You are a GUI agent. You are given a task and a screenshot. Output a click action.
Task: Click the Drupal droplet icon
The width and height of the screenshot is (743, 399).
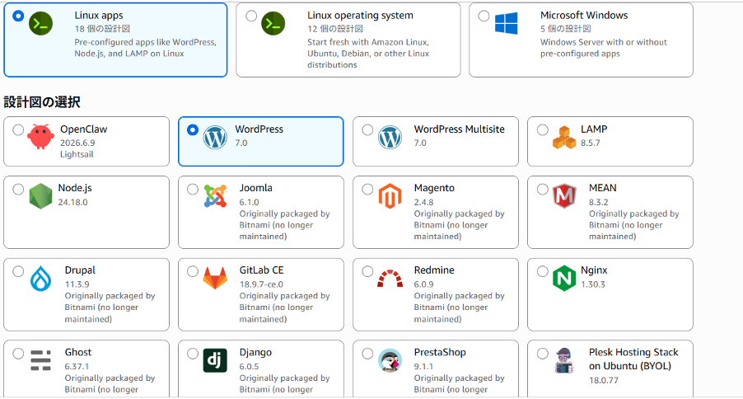click(40, 278)
